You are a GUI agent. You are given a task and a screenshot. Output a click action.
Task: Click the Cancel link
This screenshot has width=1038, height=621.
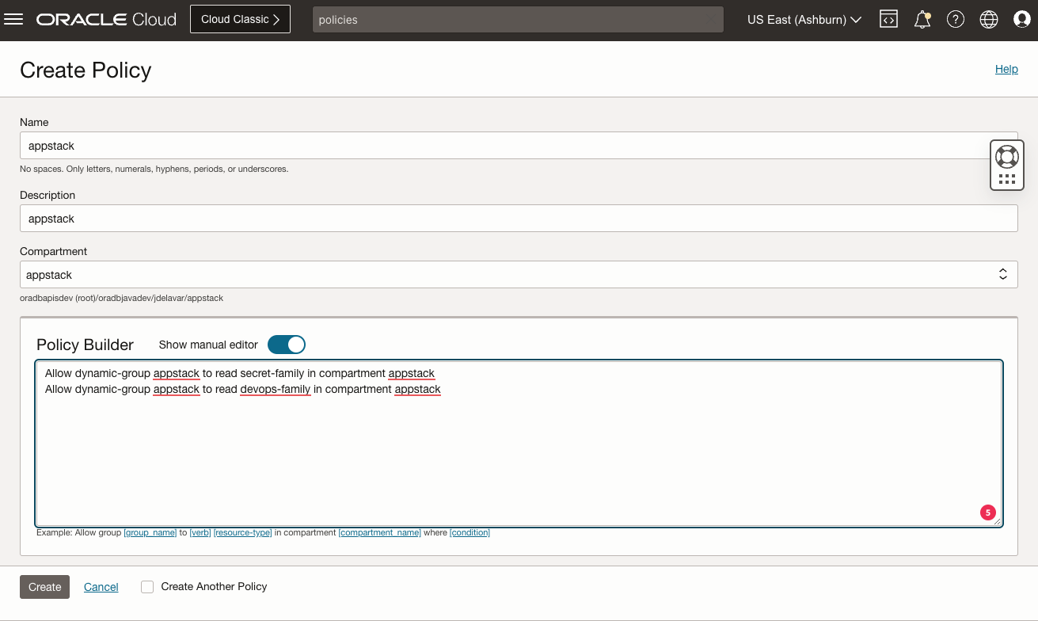click(101, 587)
